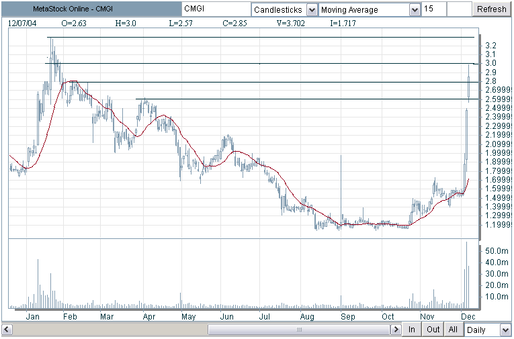Open the Daily periodicity dropdown
Viewport: 514px width, 339px height.
click(x=505, y=330)
